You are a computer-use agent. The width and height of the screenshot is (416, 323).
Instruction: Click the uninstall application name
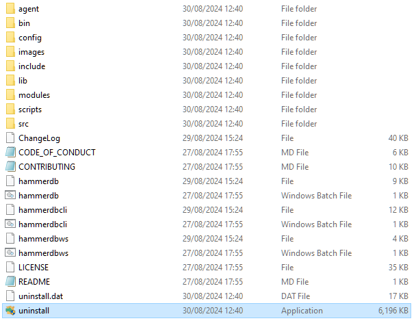coord(34,311)
